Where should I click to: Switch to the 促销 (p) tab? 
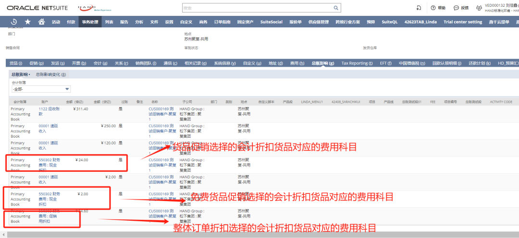(x=37, y=63)
